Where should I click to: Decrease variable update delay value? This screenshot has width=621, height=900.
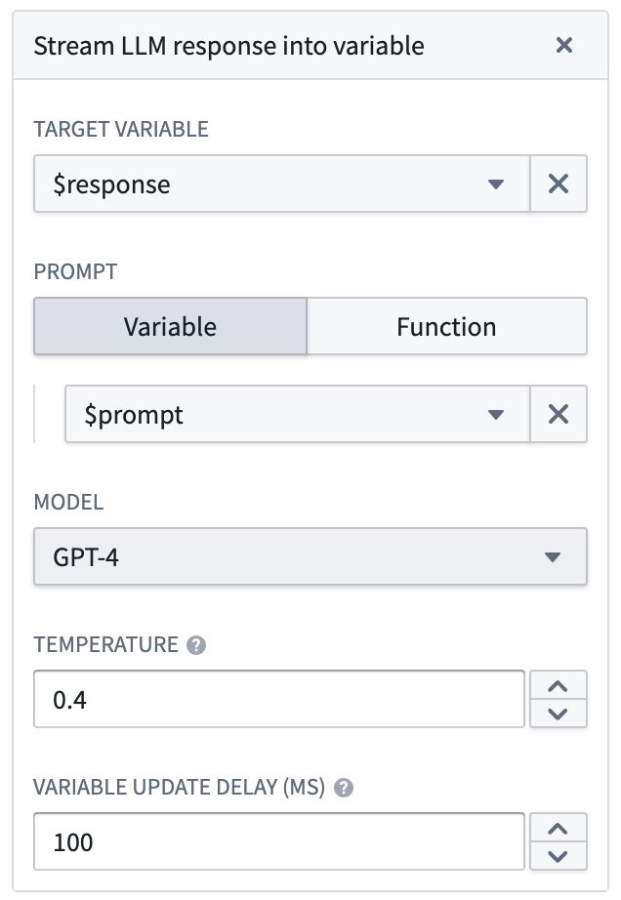pos(558,856)
